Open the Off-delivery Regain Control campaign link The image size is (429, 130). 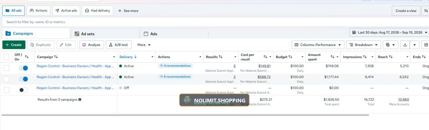(x=75, y=88)
